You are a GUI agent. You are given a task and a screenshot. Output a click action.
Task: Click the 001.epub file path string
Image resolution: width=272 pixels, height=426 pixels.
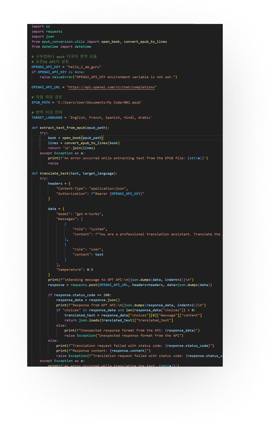pyautogui.click(x=99, y=103)
